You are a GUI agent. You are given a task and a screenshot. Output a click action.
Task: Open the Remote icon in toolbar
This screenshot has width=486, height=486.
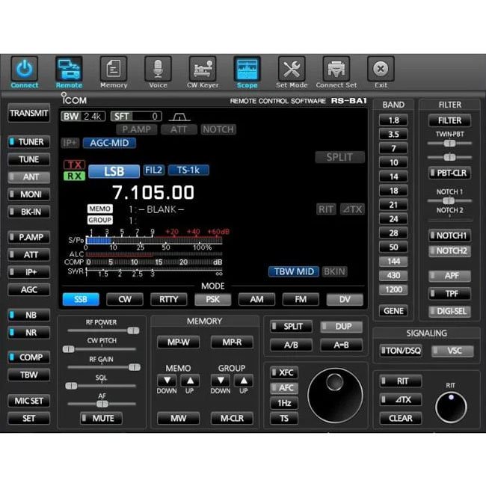[x=69, y=70]
